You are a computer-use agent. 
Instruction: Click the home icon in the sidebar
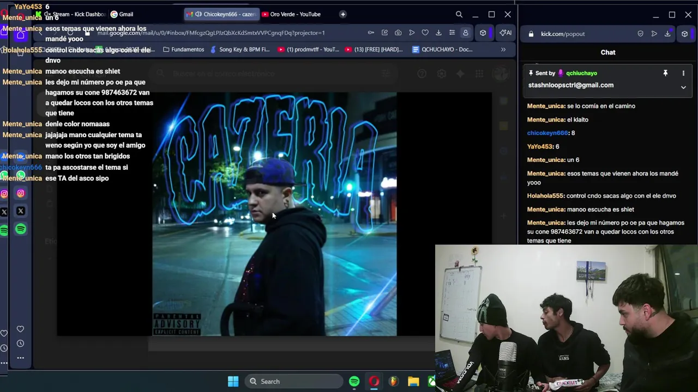tap(20, 35)
